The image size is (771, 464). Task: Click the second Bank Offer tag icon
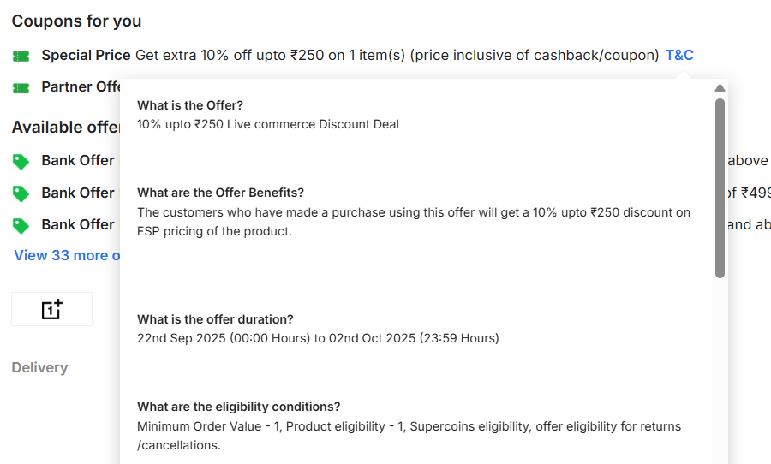pos(21,193)
